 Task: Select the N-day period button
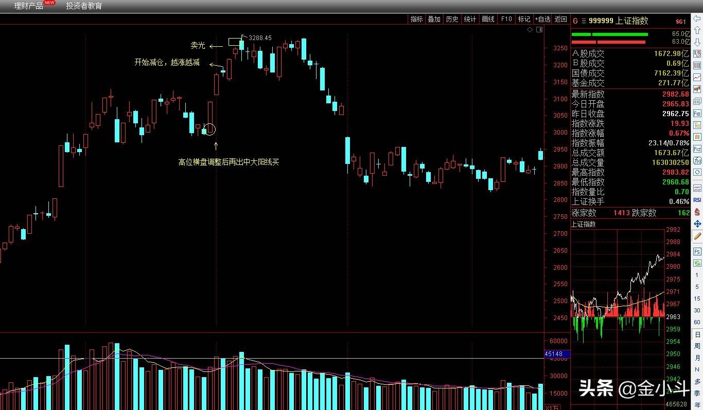[697, 370]
